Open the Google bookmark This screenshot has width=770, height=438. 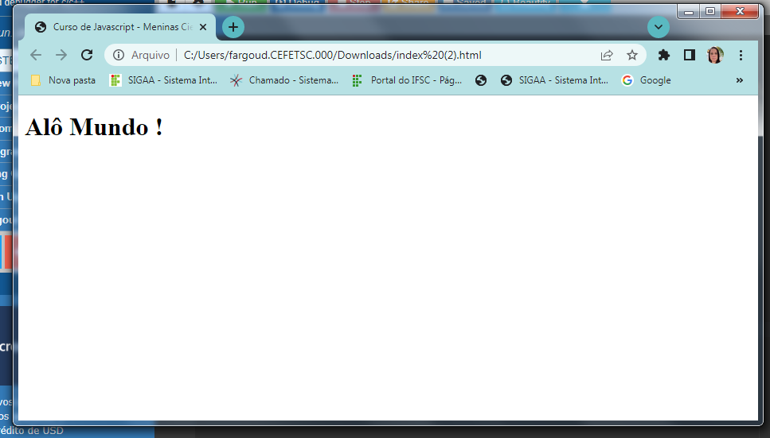coord(646,80)
